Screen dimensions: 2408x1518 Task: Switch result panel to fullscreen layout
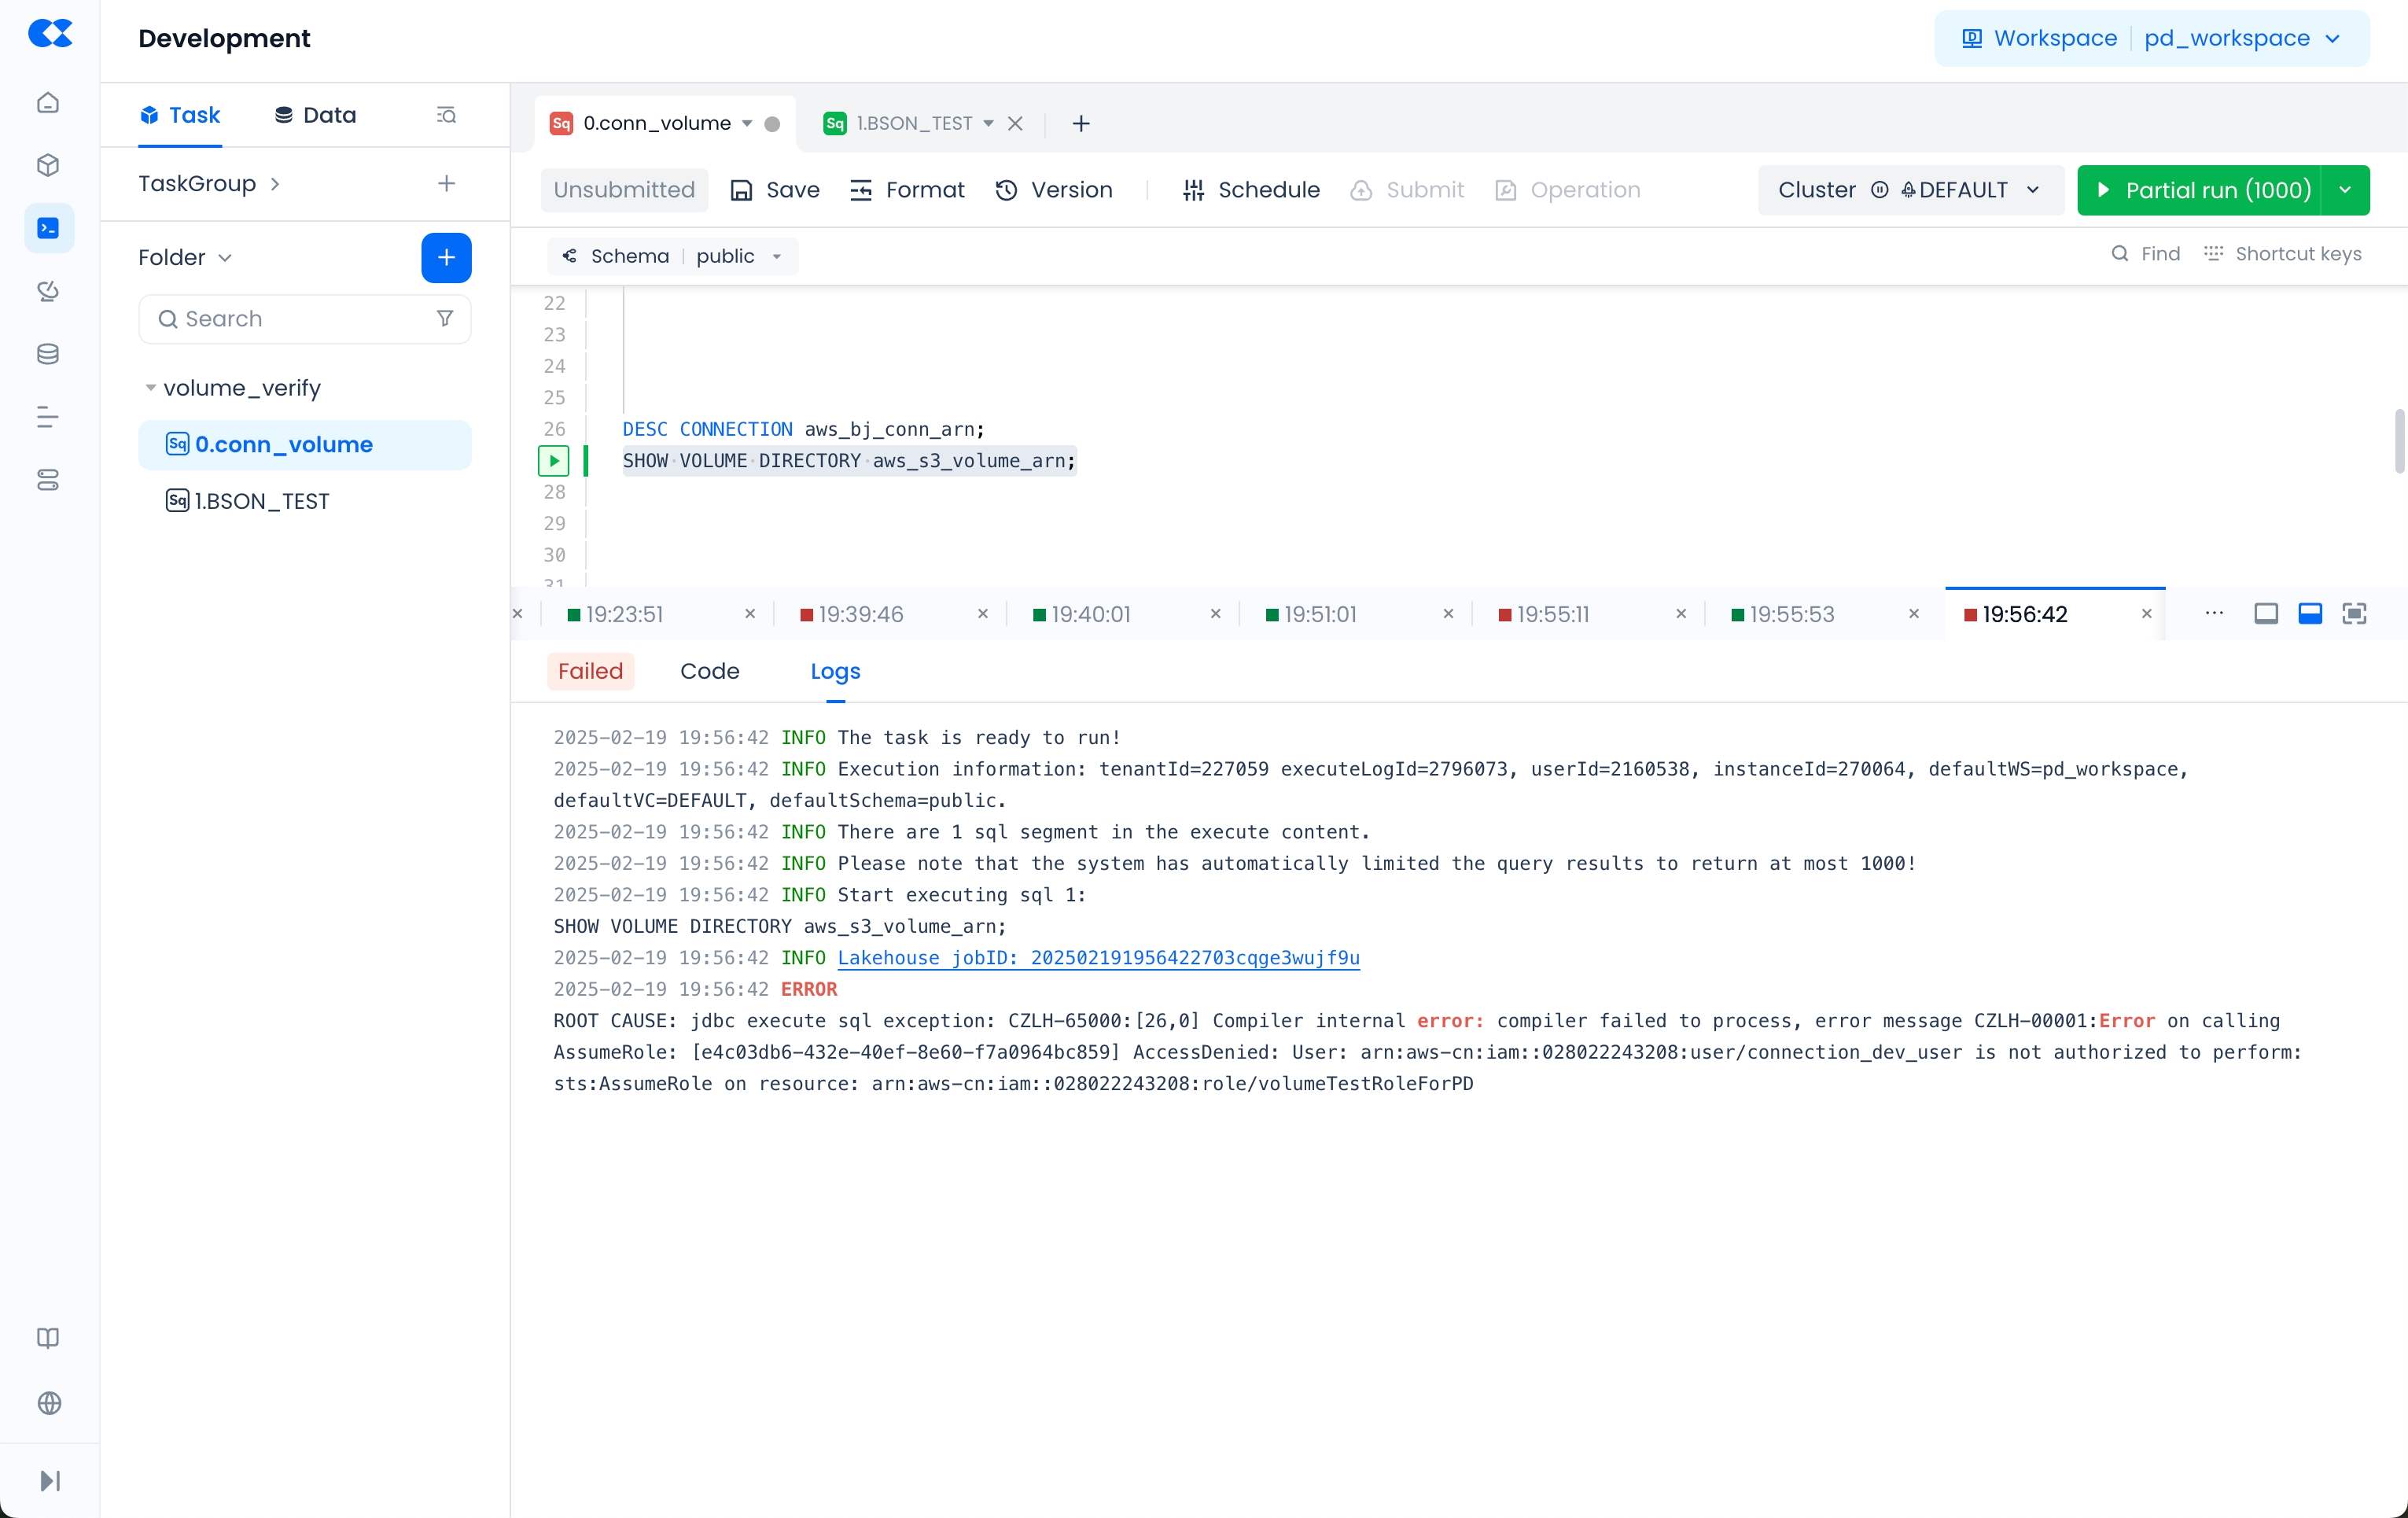click(x=2354, y=614)
